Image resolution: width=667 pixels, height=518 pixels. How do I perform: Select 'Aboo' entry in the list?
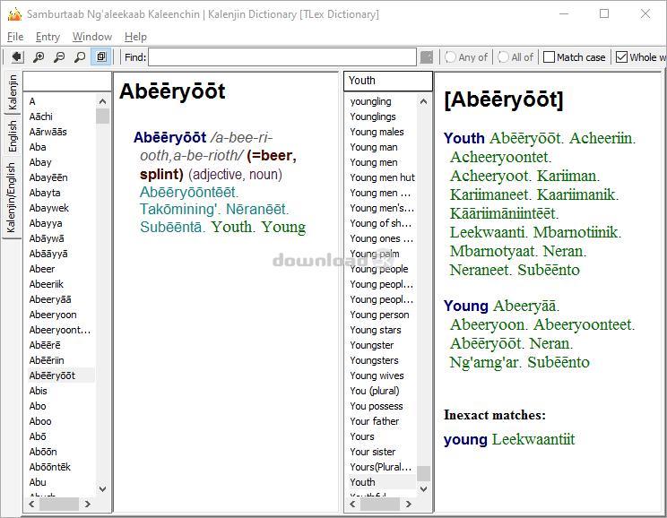pyautogui.click(x=40, y=421)
